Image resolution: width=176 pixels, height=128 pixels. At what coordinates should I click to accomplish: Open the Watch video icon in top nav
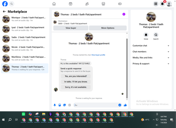click(x=70, y=4)
